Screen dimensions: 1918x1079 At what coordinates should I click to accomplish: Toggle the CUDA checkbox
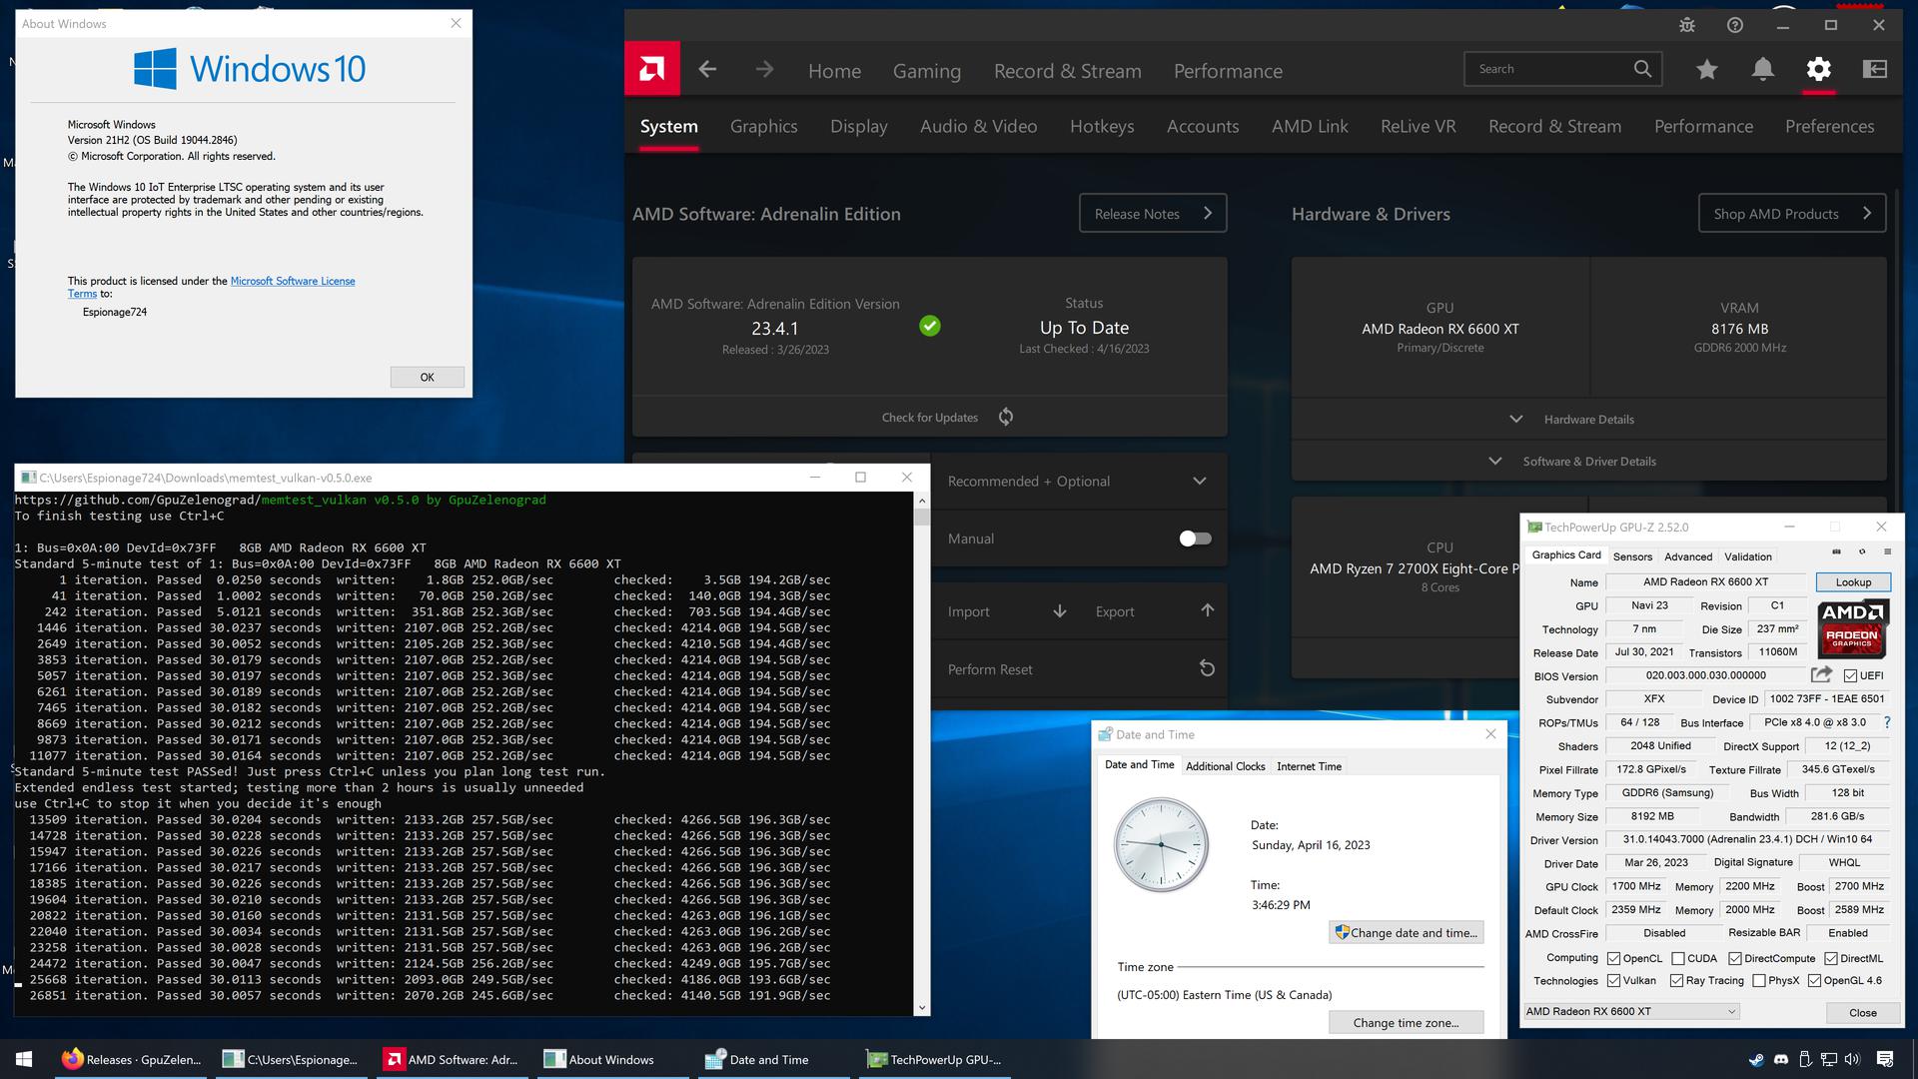[1678, 958]
